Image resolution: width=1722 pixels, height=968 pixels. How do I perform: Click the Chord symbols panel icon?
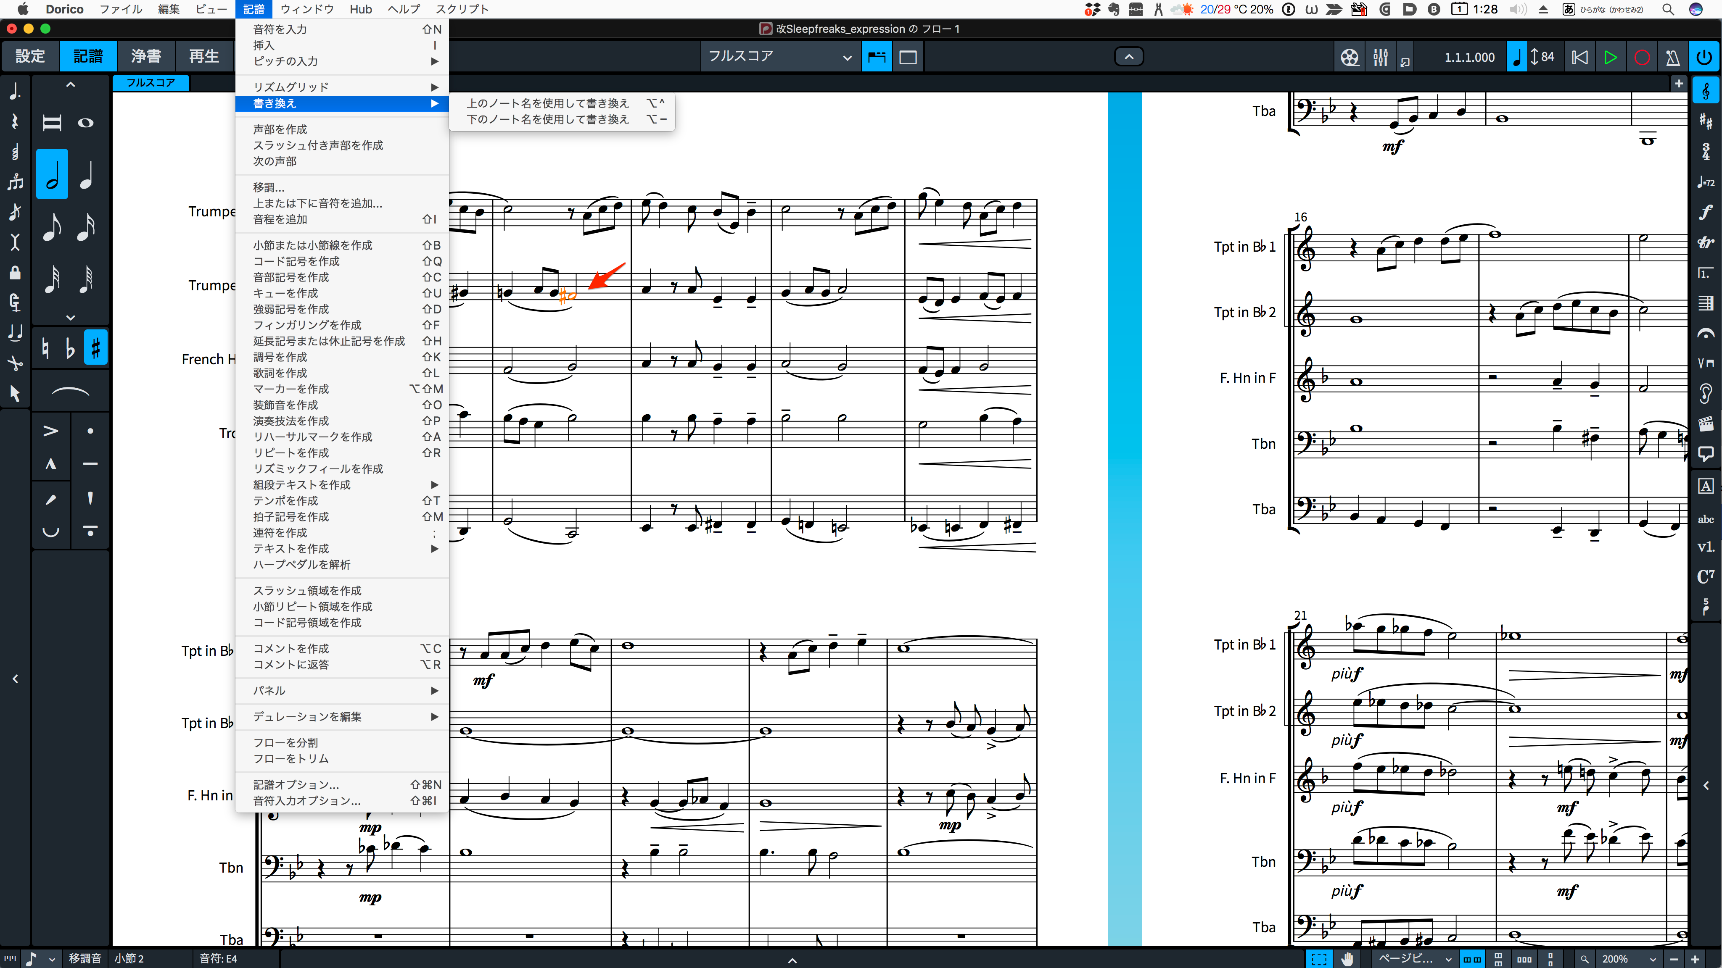pos(1705,576)
